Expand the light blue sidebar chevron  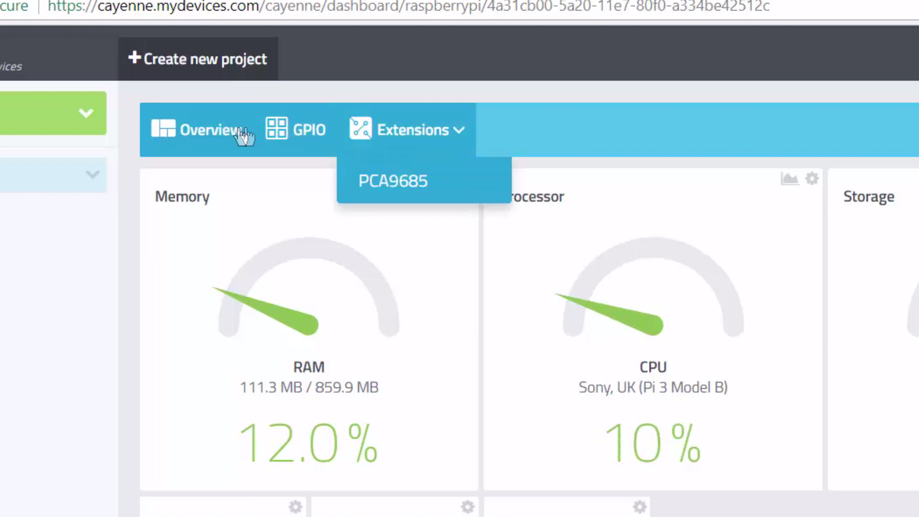pyautogui.click(x=92, y=175)
